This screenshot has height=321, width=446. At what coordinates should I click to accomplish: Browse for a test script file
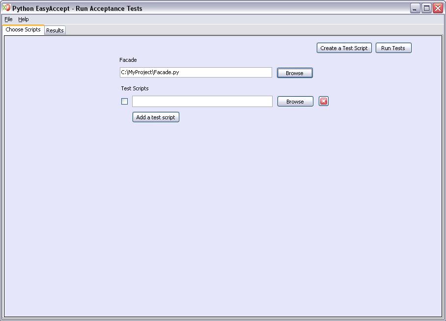(x=295, y=101)
